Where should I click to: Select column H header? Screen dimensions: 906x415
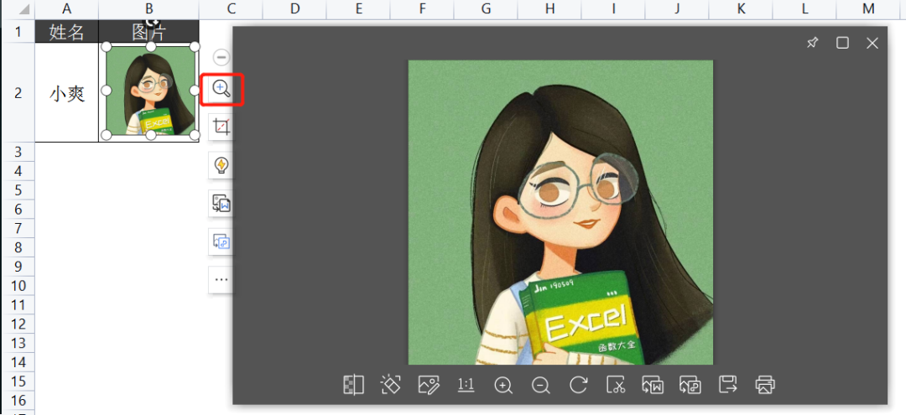click(549, 8)
